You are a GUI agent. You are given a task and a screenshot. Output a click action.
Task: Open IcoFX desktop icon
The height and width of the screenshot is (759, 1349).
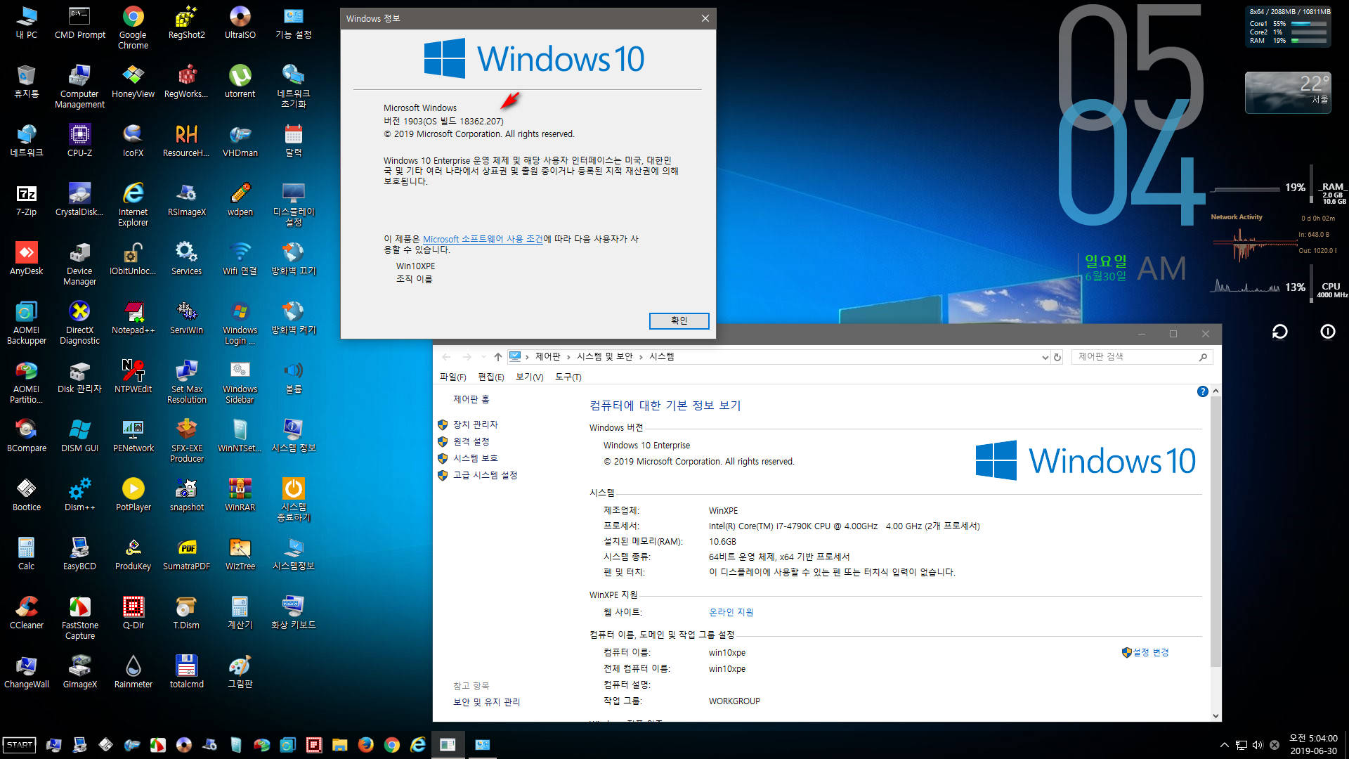click(x=133, y=141)
